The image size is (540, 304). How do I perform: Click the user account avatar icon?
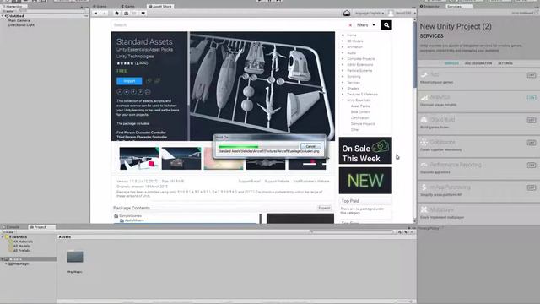click(391, 14)
